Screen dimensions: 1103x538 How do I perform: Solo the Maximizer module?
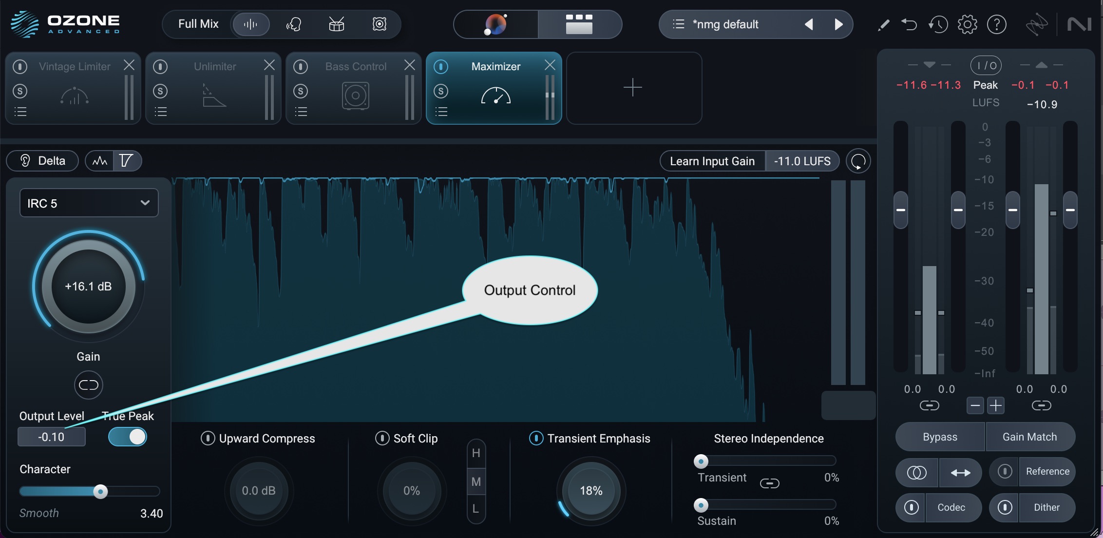point(441,91)
